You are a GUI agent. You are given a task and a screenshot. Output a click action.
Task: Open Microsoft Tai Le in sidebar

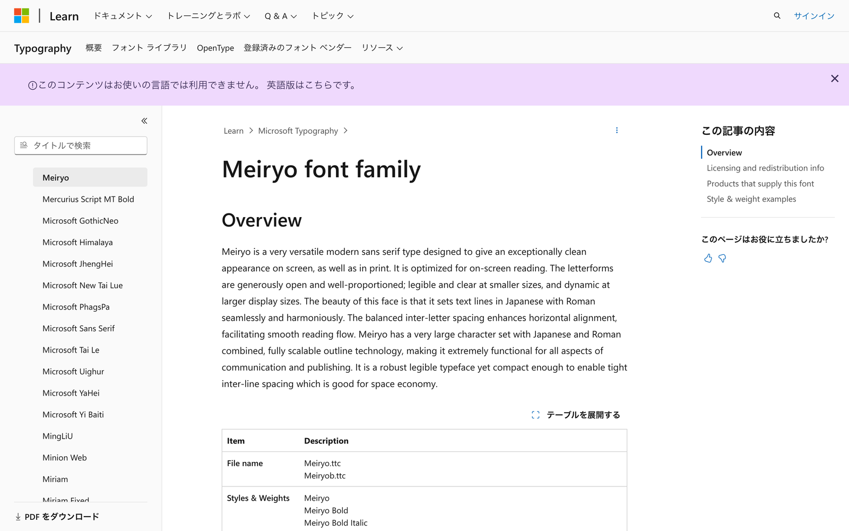pyautogui.click(x=71, y=350)
